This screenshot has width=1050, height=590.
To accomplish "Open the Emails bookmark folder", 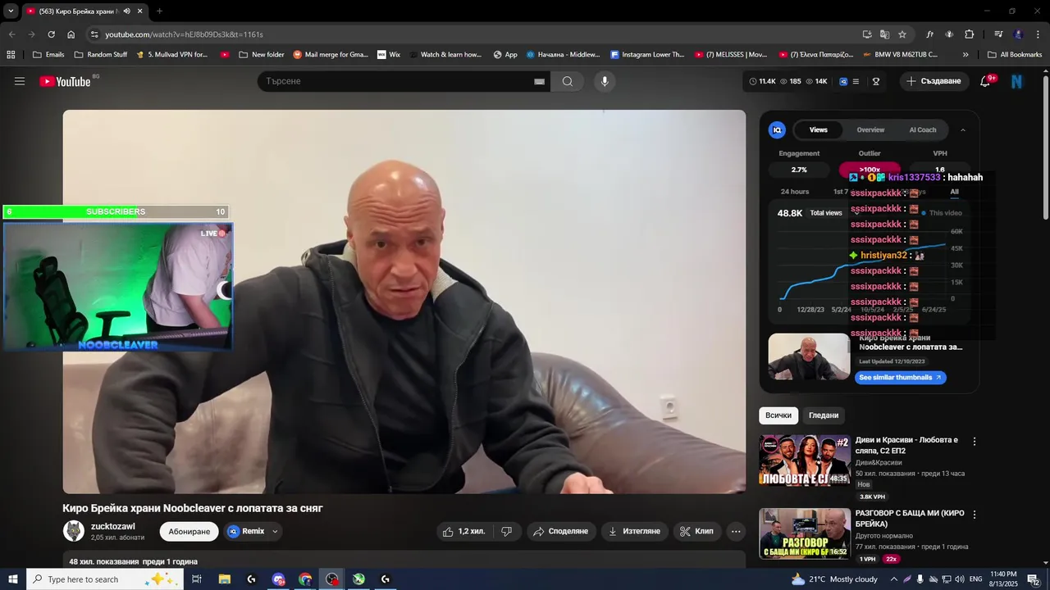I will 48,55.
